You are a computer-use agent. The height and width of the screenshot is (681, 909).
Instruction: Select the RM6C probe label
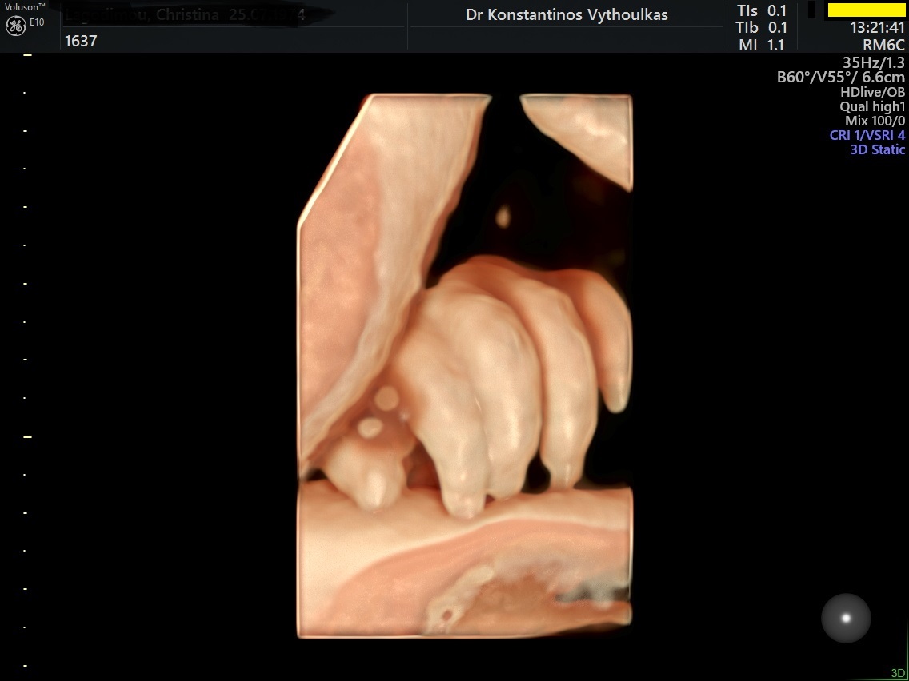pyautogui.click(x=883, y=46)
